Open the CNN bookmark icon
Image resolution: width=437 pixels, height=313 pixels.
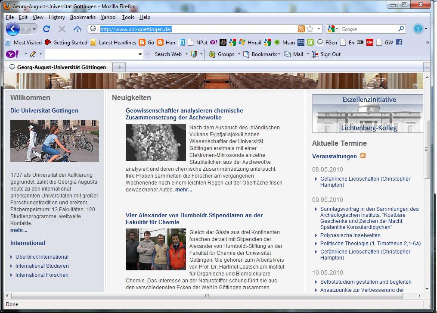[x=369, y=42]
